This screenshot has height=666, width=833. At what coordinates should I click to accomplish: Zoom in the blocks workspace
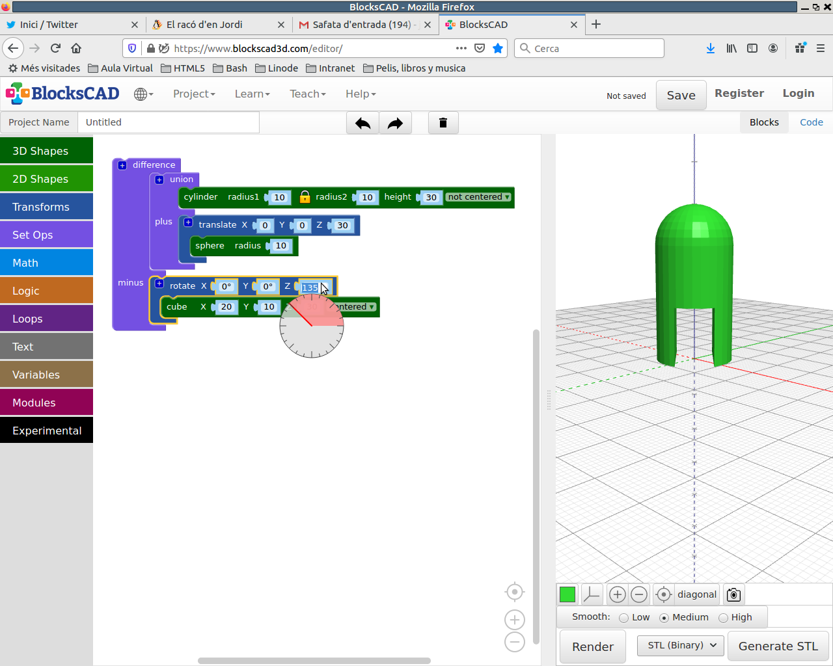515,620
